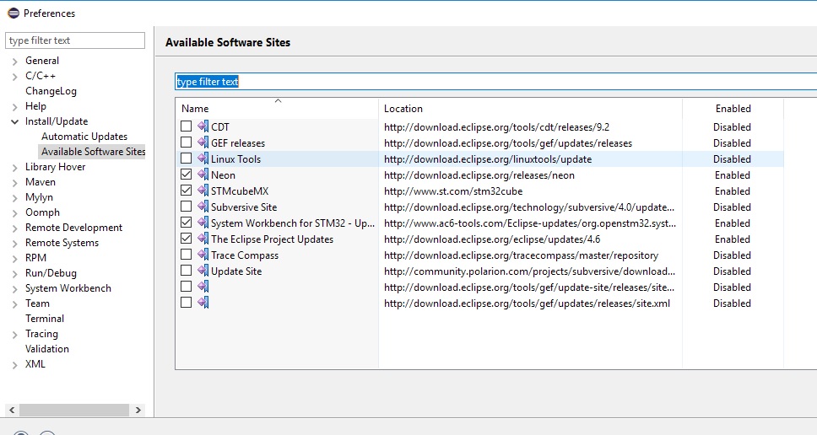Collapse the Install/Update tree node

pyautogui.click(x=14, y=121)
